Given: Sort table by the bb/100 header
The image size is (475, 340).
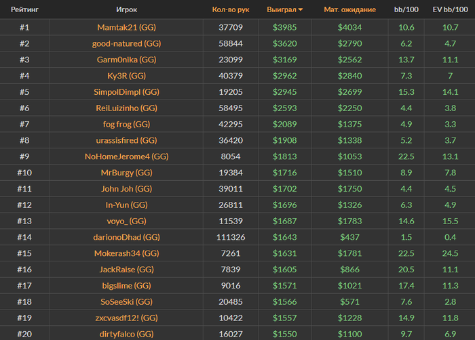Looking at the screenshot, I should click(406, 10).
